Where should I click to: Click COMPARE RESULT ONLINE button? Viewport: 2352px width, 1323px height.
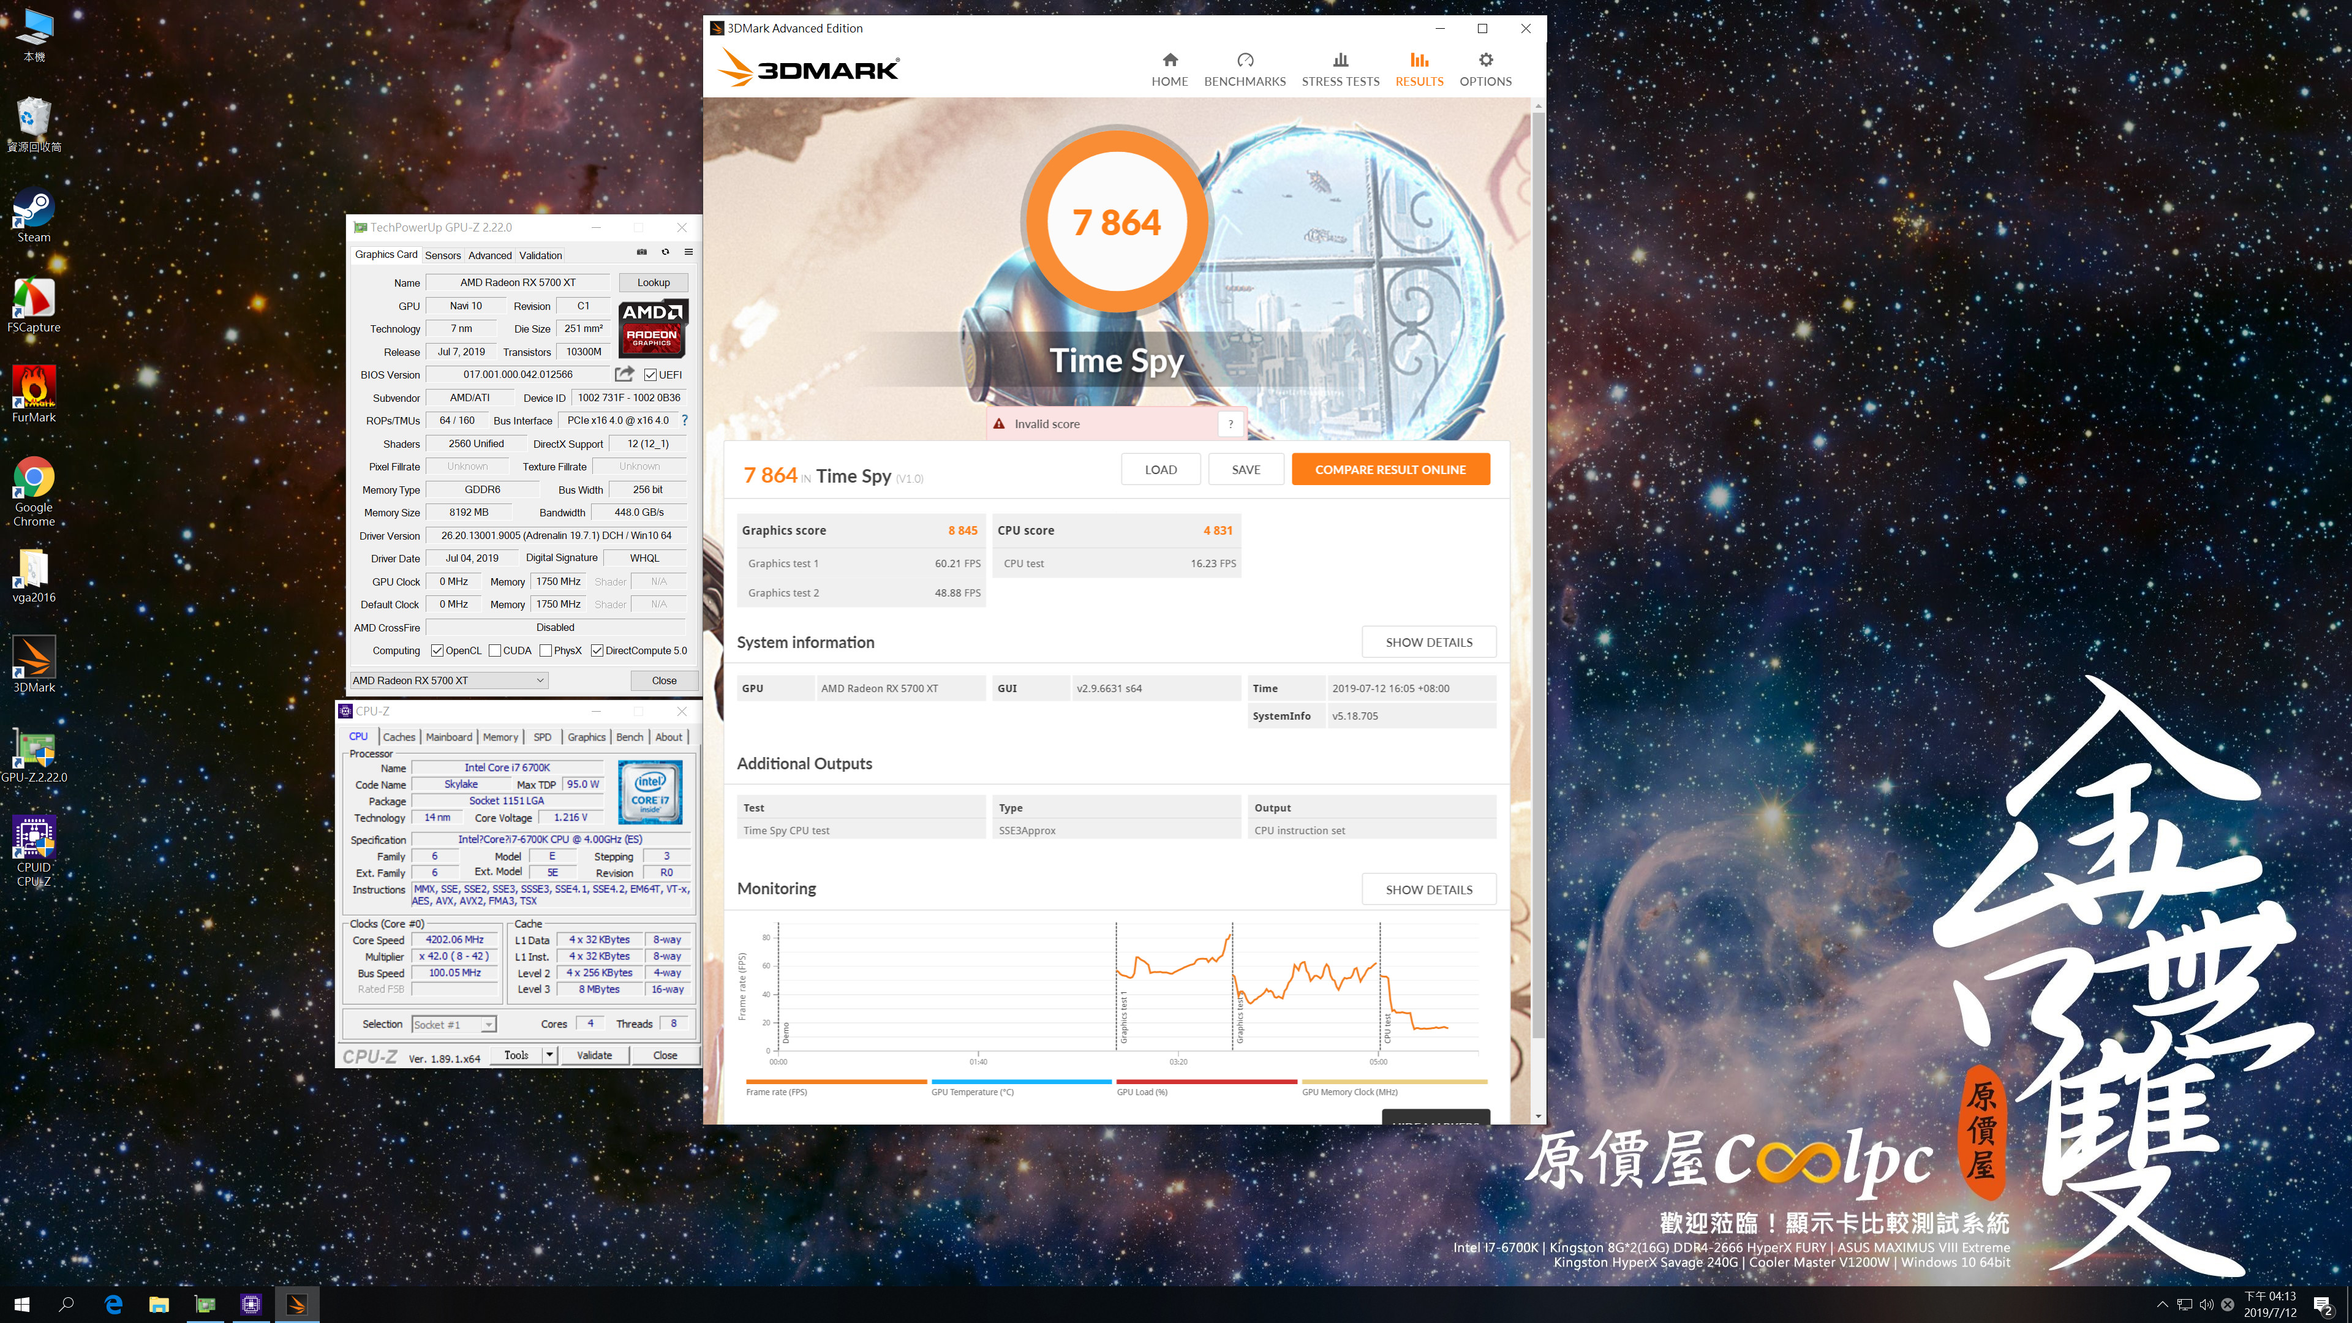[1390, 469]
